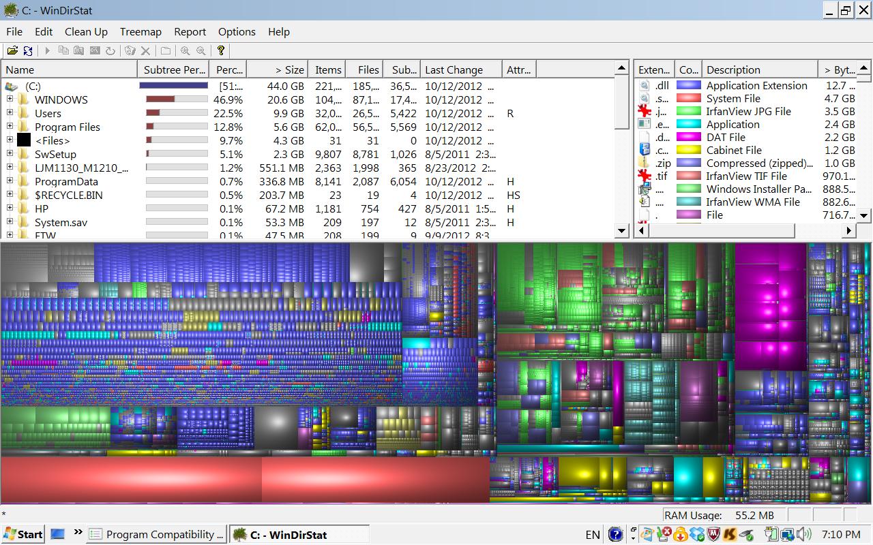The width and height of the screenshot is (873, 545).
Task: Expand the <Files> node
Action: (x=10, y=140)
